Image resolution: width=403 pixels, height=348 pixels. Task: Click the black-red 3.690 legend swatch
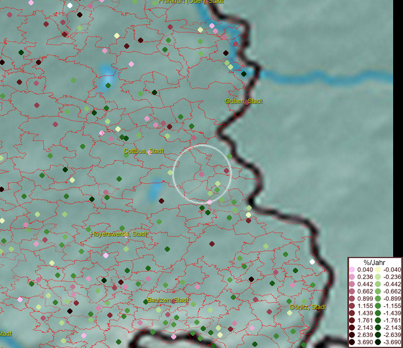[x=352, y=342]
